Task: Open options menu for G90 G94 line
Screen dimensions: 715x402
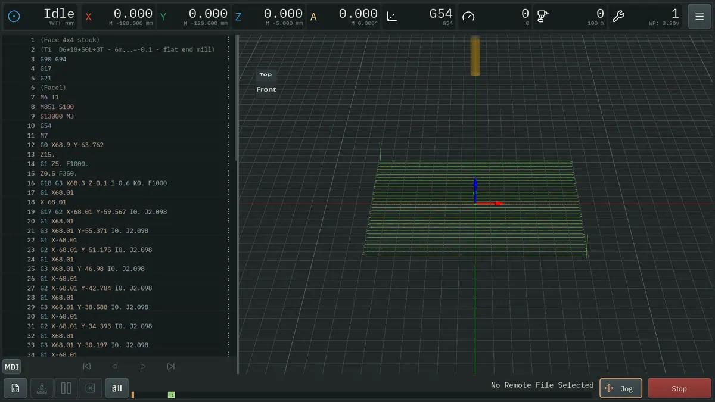Action: [x=228, y=59]
